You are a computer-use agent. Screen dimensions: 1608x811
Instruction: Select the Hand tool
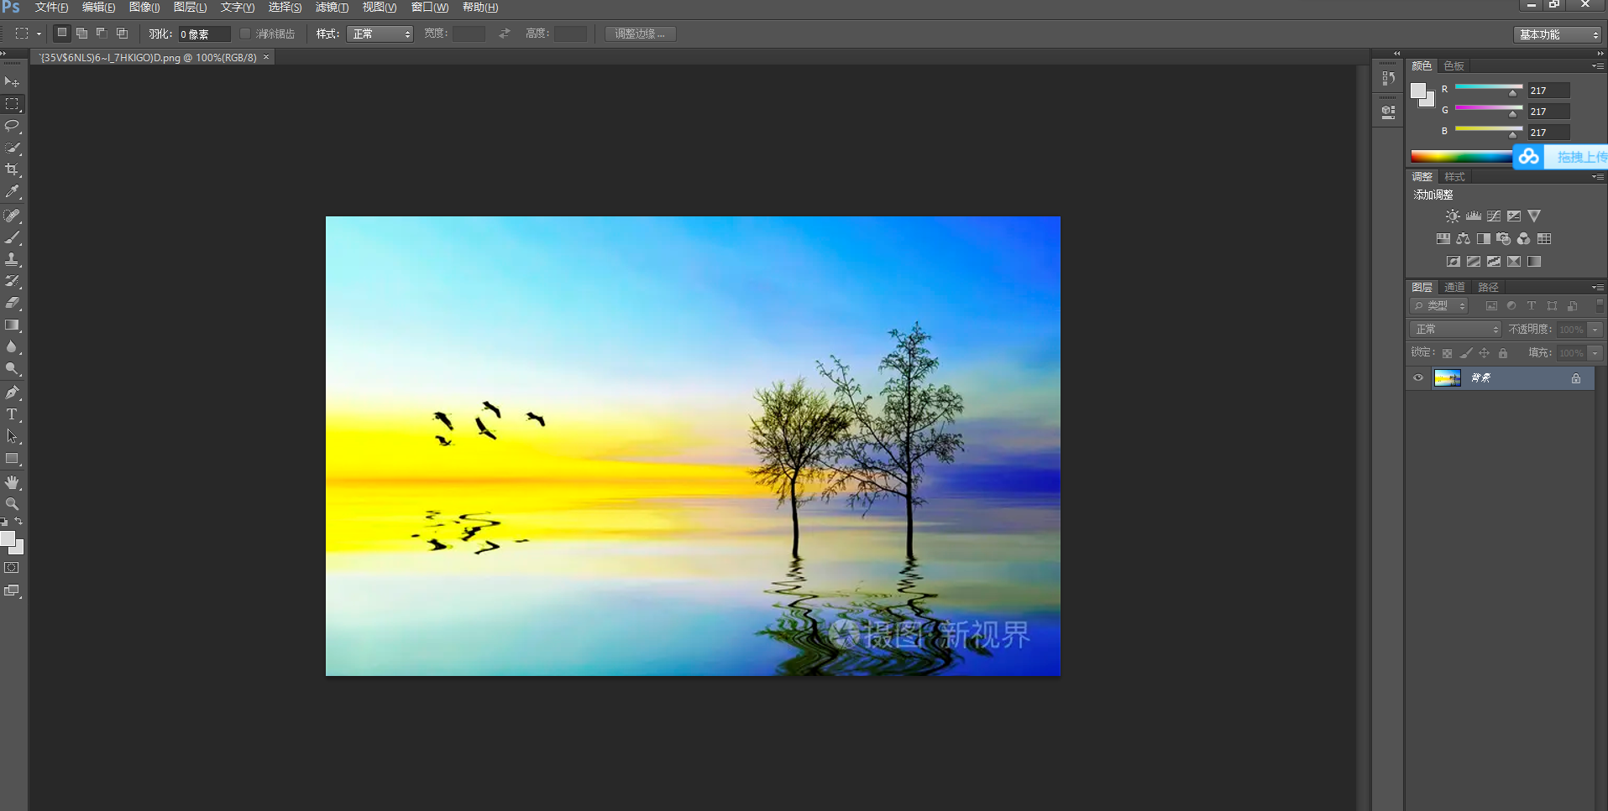click(12, 482)
